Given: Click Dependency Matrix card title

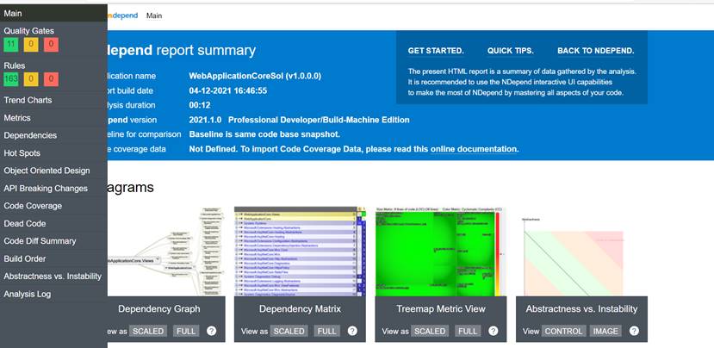Looking at the screenshot, I should pyautogui.click(x=300, y=309).
